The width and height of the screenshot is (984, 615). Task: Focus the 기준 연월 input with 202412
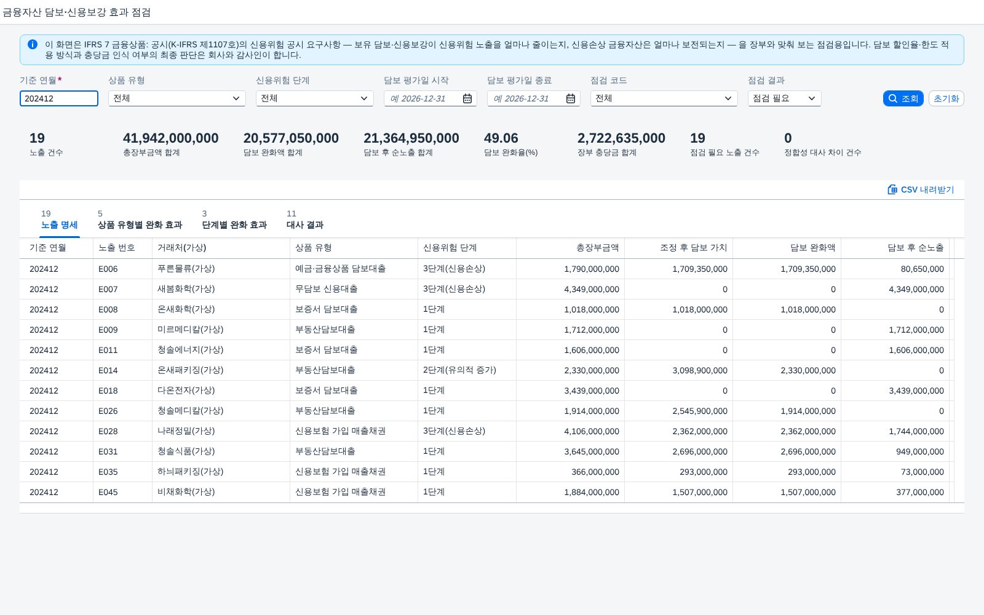(59, 98)
